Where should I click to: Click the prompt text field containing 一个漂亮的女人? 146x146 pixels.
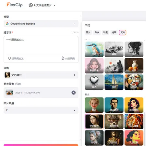[41, 45]
